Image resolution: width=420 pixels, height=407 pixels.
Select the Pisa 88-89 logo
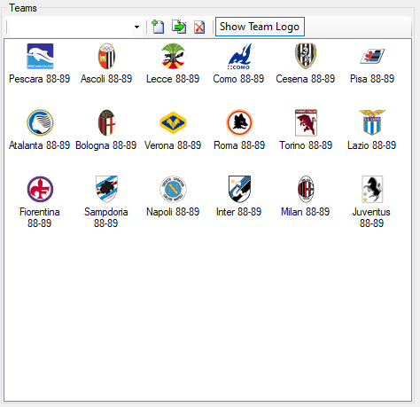point(372,56)
